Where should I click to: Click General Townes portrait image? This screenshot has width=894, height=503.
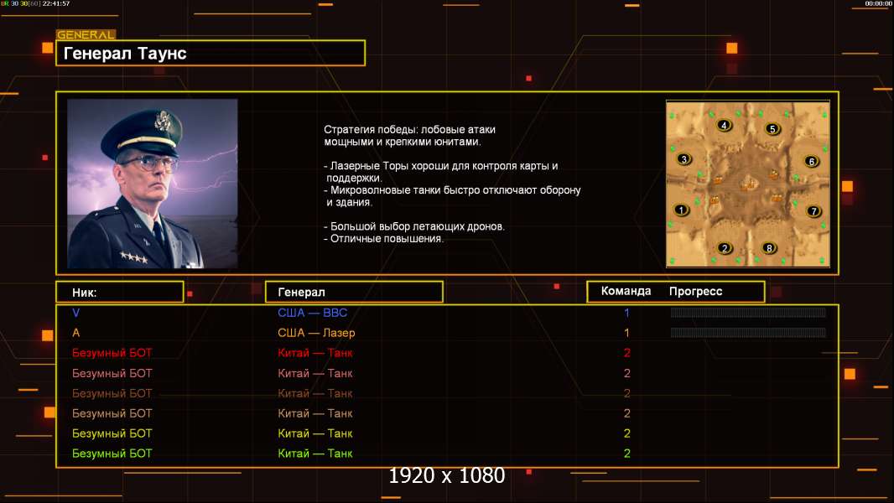click(x=153, y=184)
